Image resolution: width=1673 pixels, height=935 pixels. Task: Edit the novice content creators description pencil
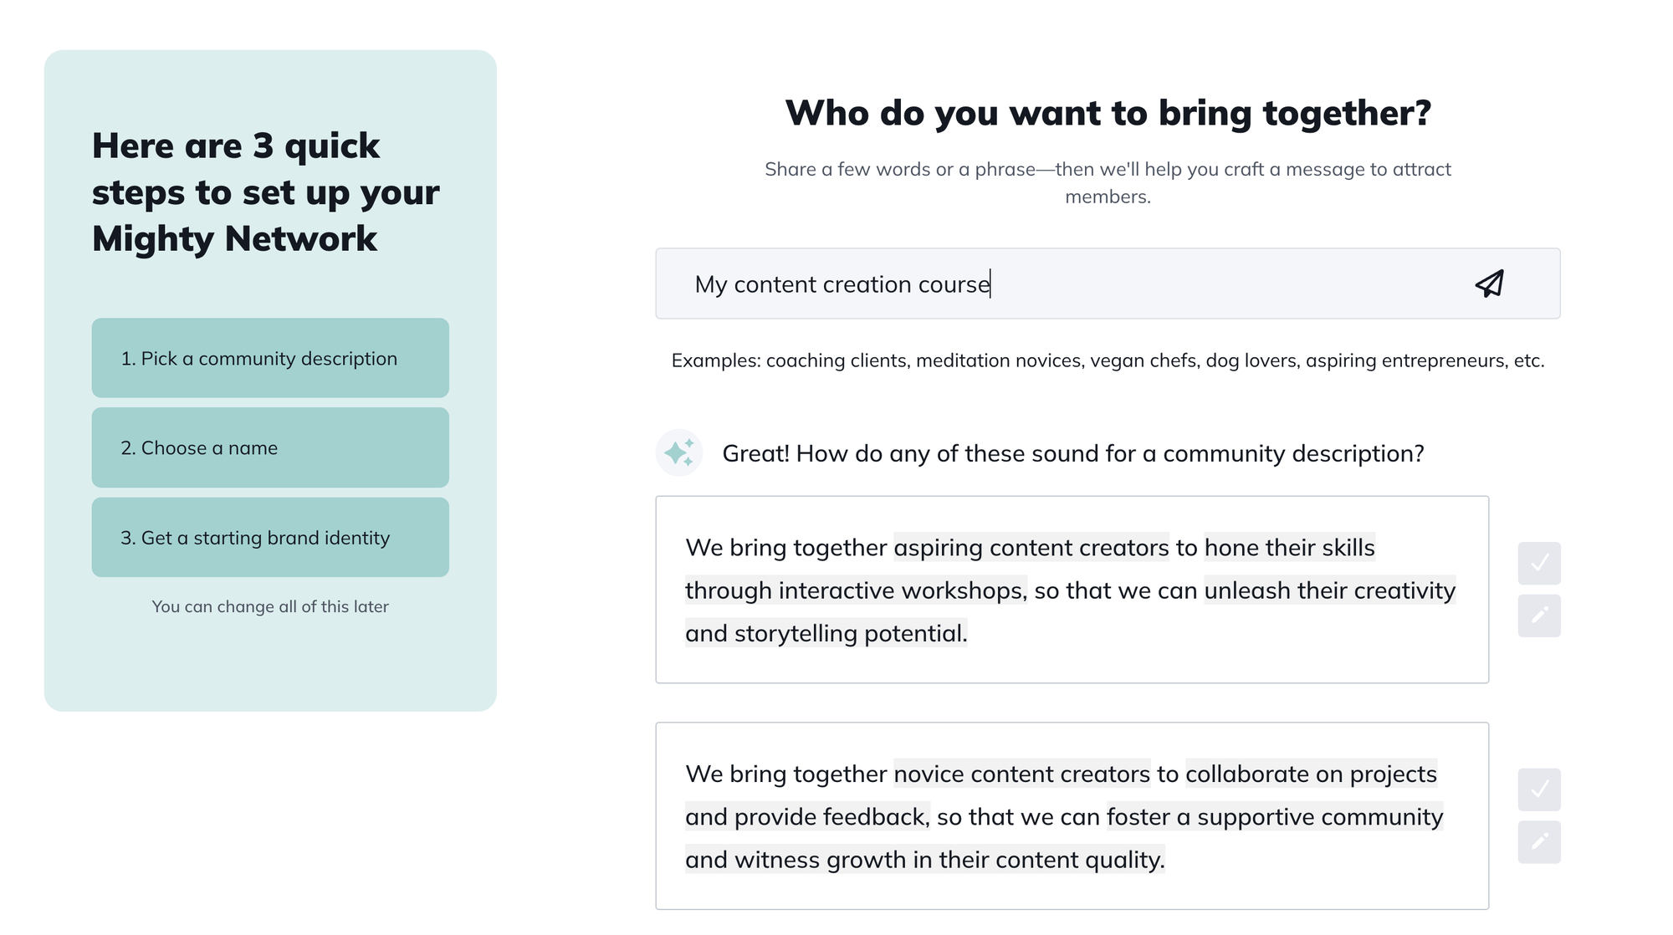point(1539,841)
